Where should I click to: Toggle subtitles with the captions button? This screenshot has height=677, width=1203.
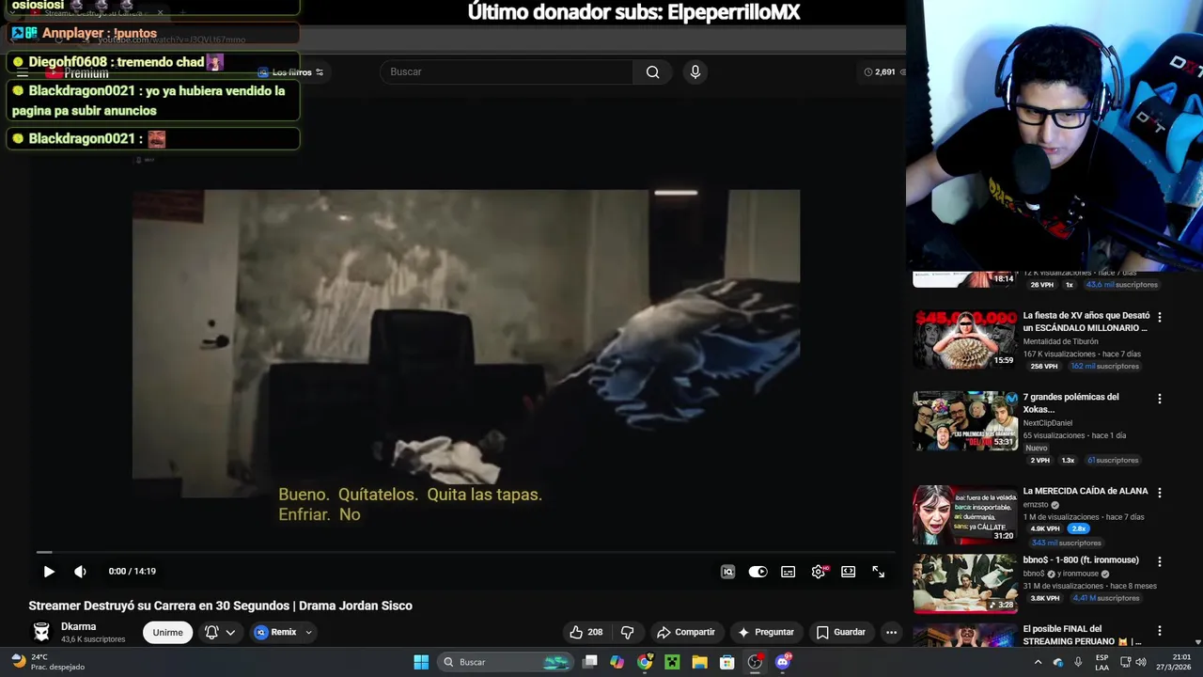tap(789, 572)
